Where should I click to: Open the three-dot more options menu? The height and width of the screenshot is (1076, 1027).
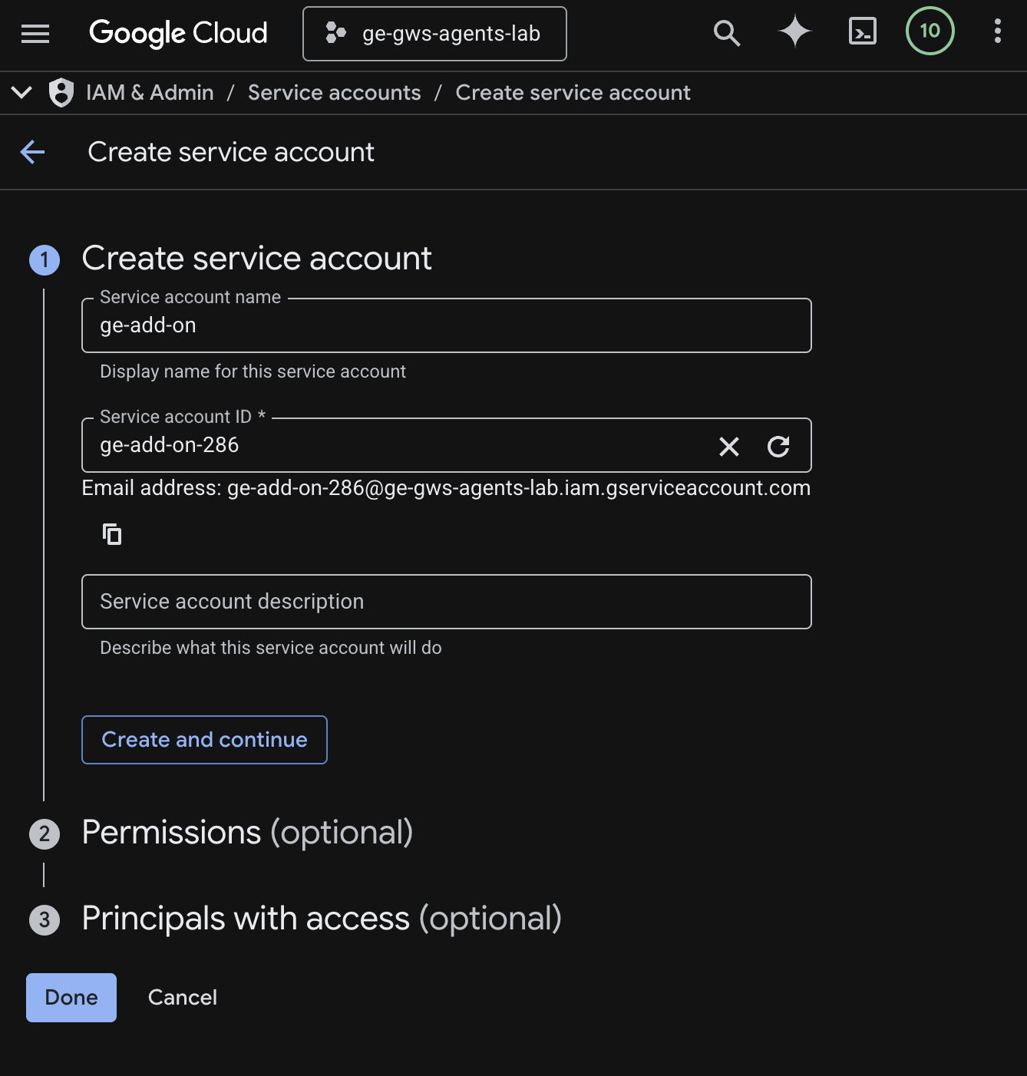pyautogui.click(x=997, y=31)
